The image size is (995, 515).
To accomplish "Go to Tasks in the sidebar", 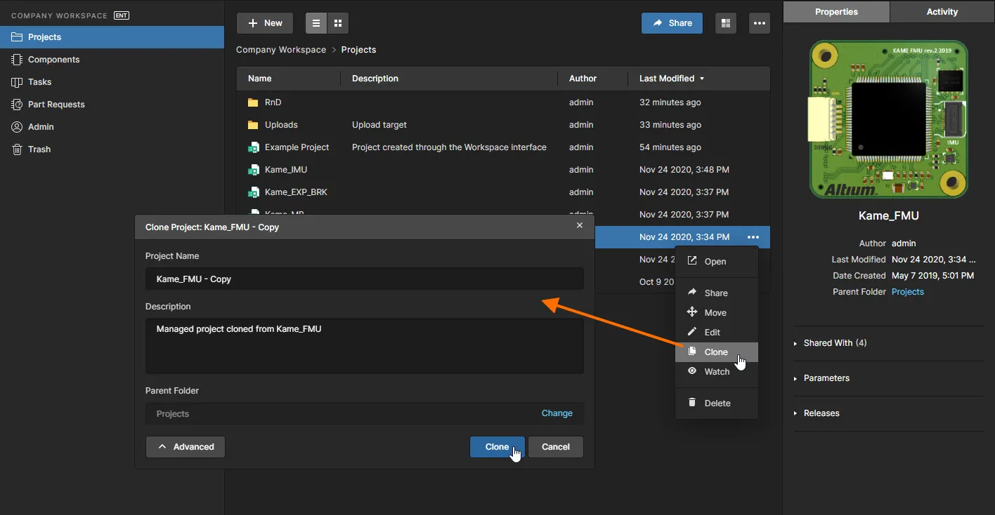I will point(112,82).
